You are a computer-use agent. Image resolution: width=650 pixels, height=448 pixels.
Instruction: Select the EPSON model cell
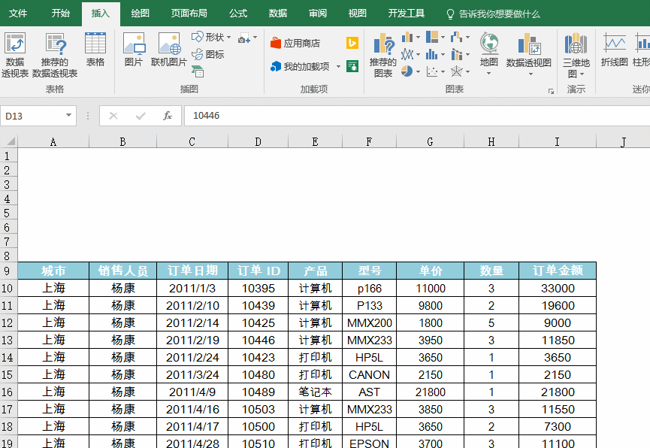[369, 442]
